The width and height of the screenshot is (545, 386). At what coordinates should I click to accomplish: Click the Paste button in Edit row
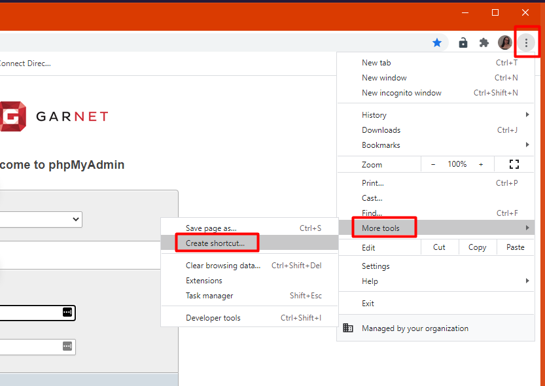[516, 247]
